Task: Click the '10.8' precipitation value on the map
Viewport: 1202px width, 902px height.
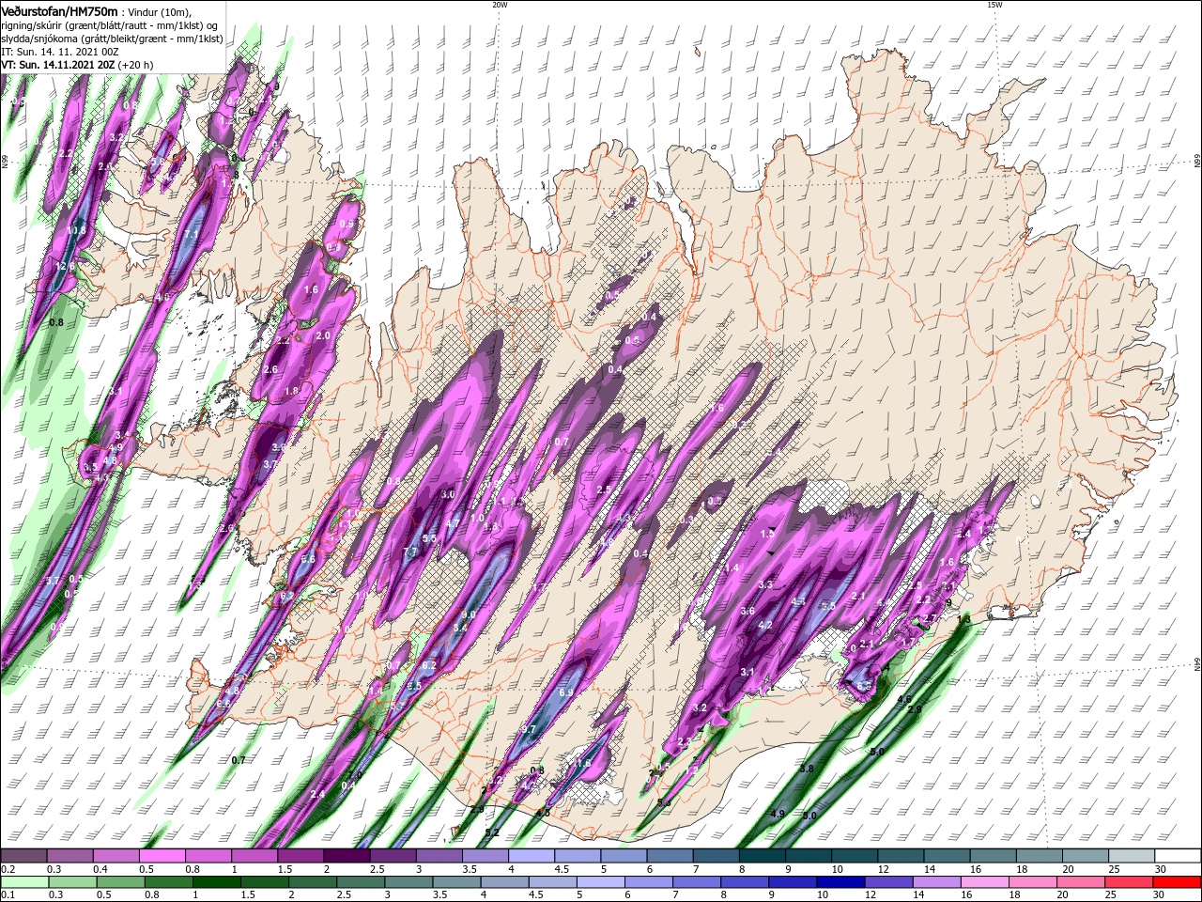Action: point(77,230)
